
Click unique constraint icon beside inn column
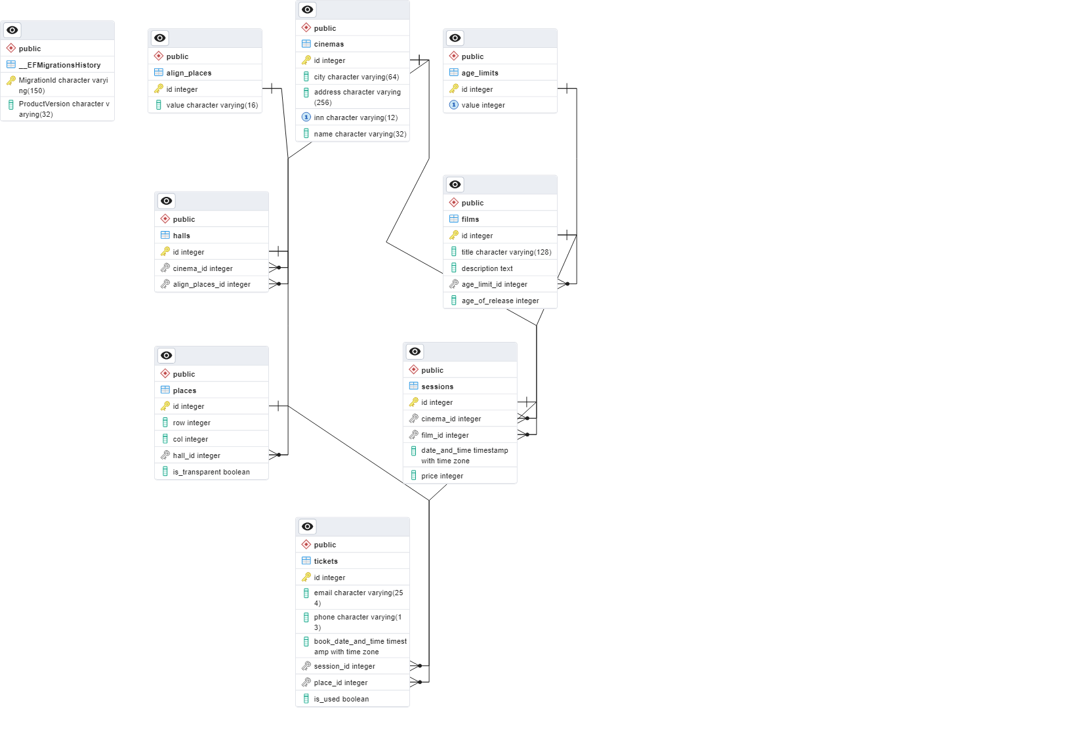[306, 117]
